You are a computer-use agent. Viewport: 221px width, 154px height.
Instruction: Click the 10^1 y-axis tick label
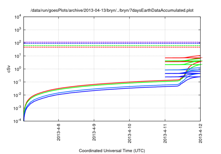(x=17, y=56)
